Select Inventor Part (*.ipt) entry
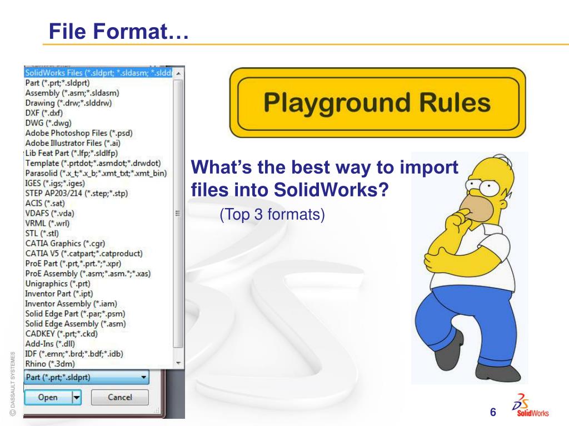Image resolution: width=569 pixels, height=426 pixels. 99,294
